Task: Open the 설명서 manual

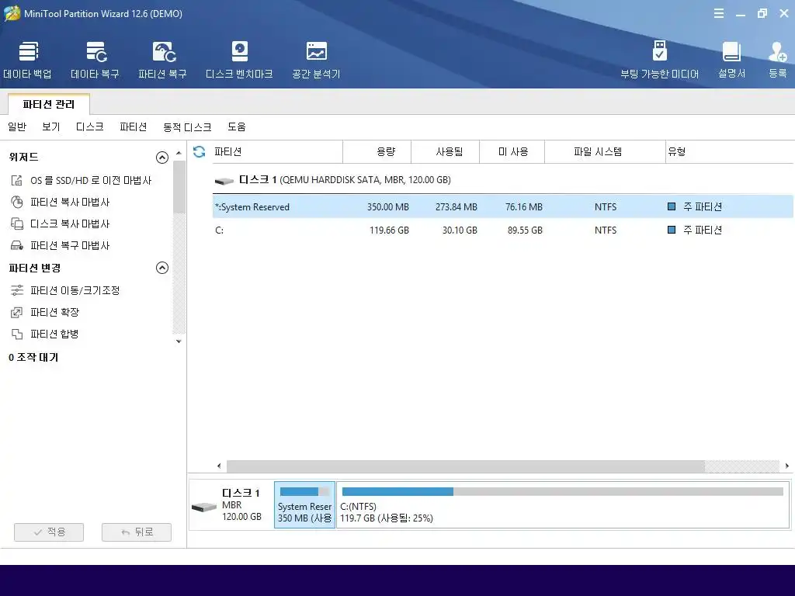Action: pyautogui.click(x=731, y=60)
